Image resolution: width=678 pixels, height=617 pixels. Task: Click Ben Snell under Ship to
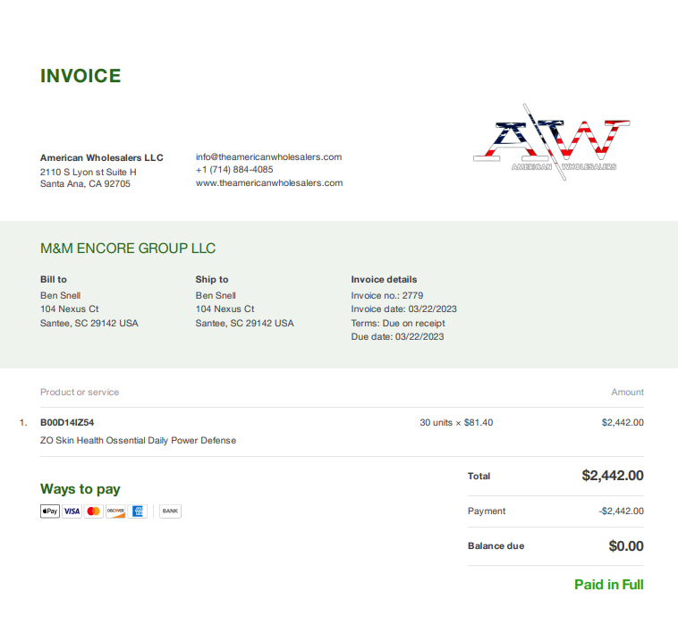216,295
